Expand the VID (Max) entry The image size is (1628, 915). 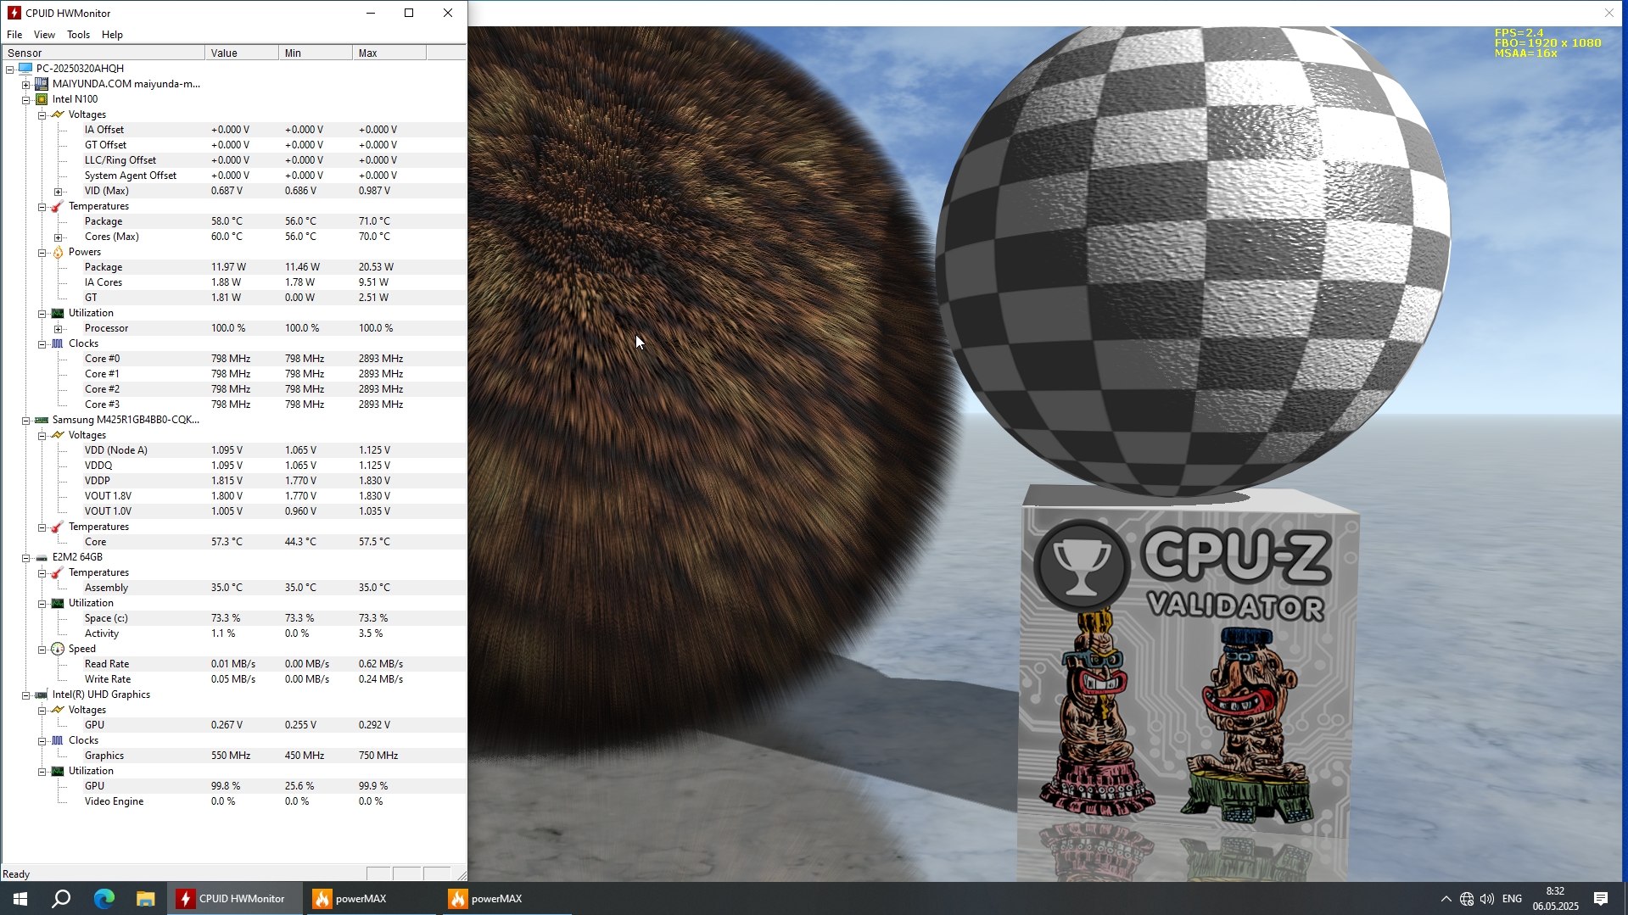point(59,192)
